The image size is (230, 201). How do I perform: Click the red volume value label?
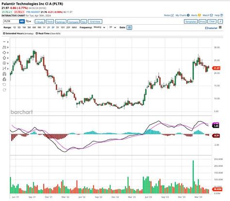click(217, 189)
